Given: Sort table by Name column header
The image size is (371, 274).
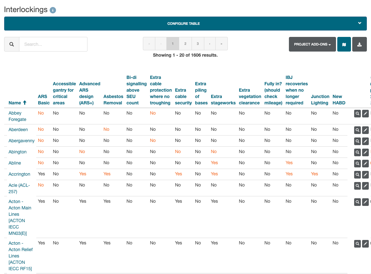Looking at the screenshot, I should (x=15, y=103).
